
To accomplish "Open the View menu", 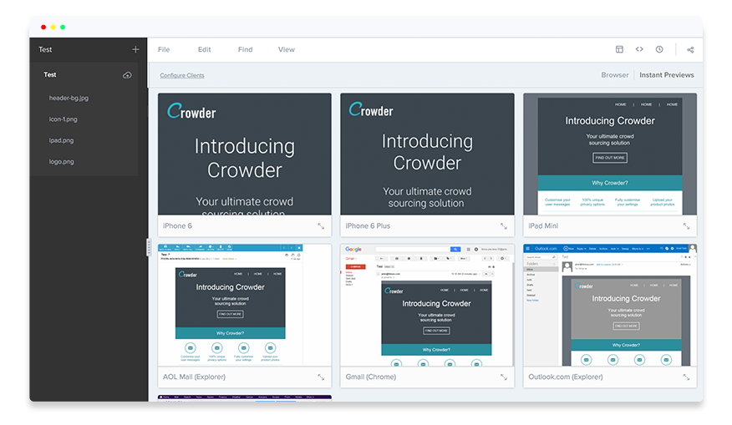I will pyautogui.click(x=286, y=49).
